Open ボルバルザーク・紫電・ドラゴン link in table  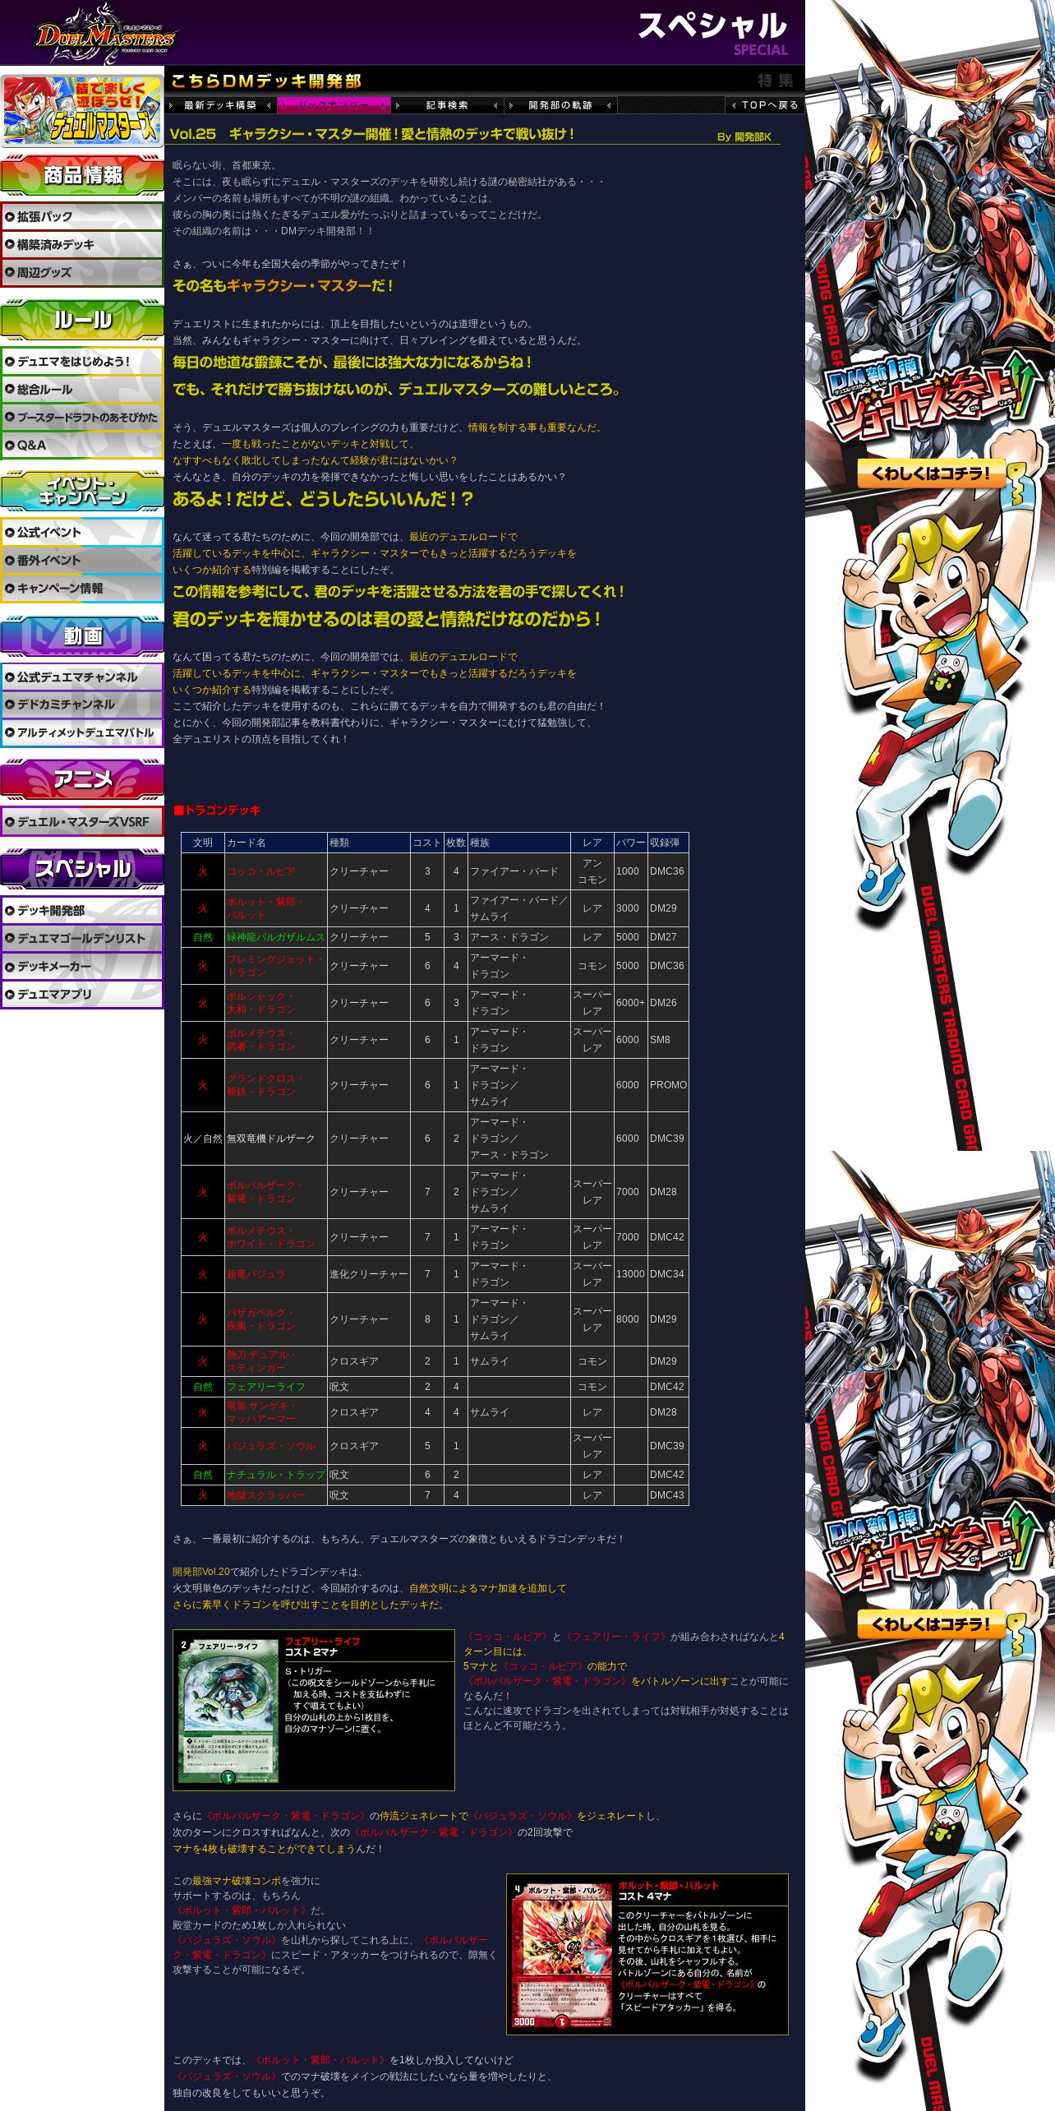pyautogui.click(x=265, y=1192)
